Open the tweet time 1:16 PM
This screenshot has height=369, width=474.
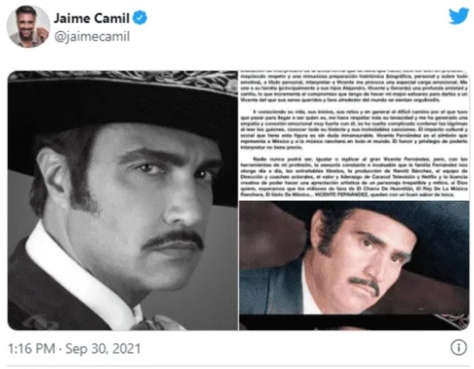pos(31,349)
